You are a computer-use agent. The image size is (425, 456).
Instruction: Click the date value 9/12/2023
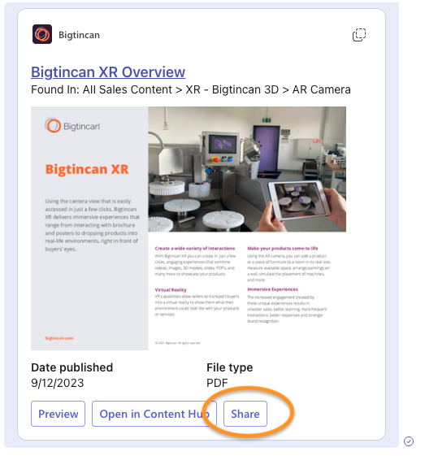[x=57, y=383]
